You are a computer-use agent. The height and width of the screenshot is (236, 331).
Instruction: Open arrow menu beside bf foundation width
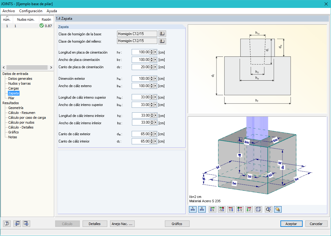(155, 60)
